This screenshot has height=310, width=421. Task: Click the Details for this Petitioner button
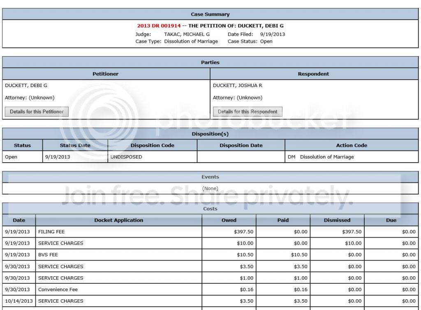point(37,112)
